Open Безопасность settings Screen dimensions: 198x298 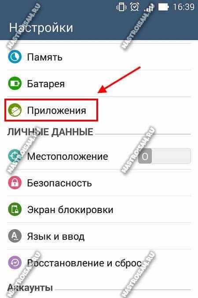[x=99, y=183]
